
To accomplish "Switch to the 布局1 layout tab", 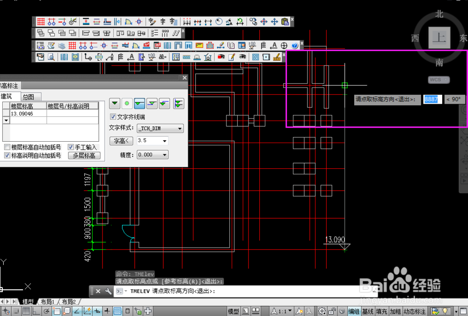I will pyautogui.click(x=47, y=302).
